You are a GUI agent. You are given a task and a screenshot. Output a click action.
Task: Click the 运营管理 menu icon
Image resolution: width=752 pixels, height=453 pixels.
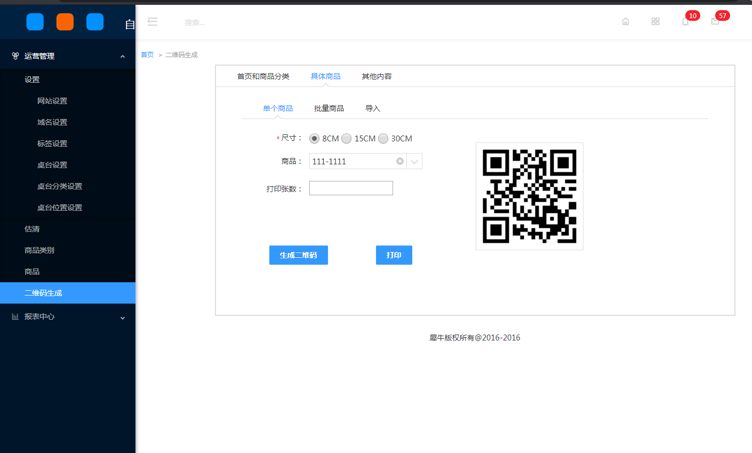[x=15, y=55]
